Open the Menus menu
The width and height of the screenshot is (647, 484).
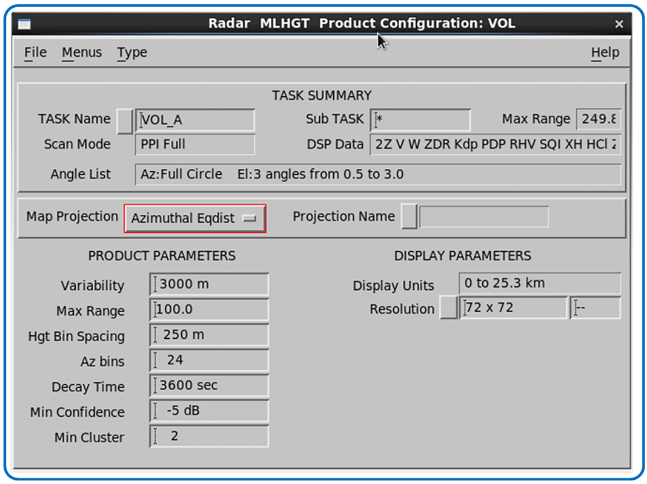click(x=82, y=53)
